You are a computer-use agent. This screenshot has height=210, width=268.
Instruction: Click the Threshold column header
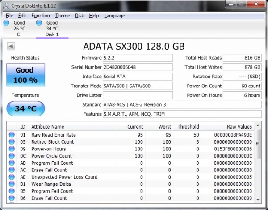click(x=187, y=127)
